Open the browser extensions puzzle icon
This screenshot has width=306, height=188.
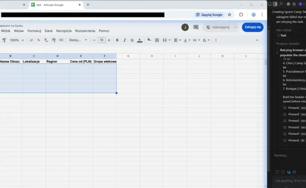(x=241, y=15)
